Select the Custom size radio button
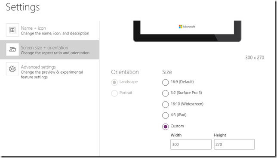This screenshot has width=277, height=158. [x=165, y=127]
